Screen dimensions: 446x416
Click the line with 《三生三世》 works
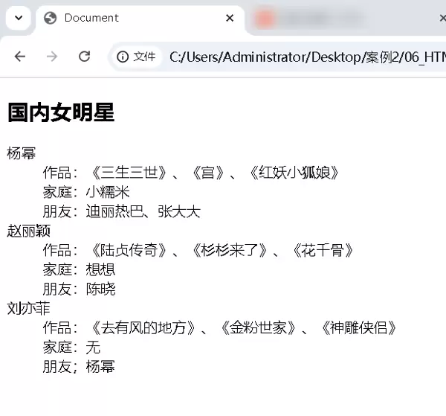192,173
